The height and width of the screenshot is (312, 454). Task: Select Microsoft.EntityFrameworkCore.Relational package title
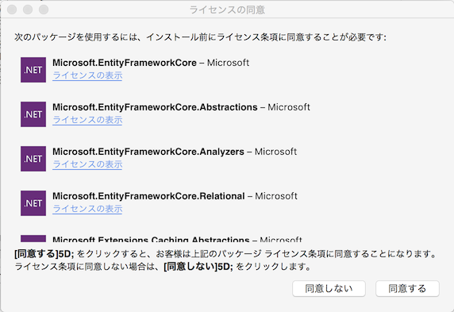(148, 196)
